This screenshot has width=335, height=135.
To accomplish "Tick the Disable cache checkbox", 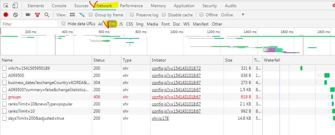I will (x=164, y=15).
